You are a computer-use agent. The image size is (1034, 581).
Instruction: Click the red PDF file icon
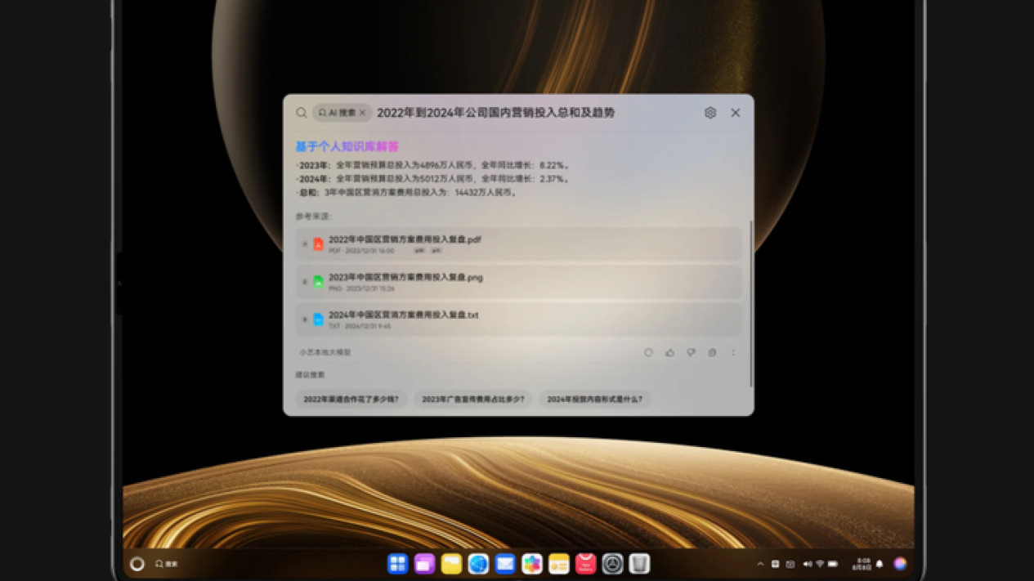pos(318,244)
